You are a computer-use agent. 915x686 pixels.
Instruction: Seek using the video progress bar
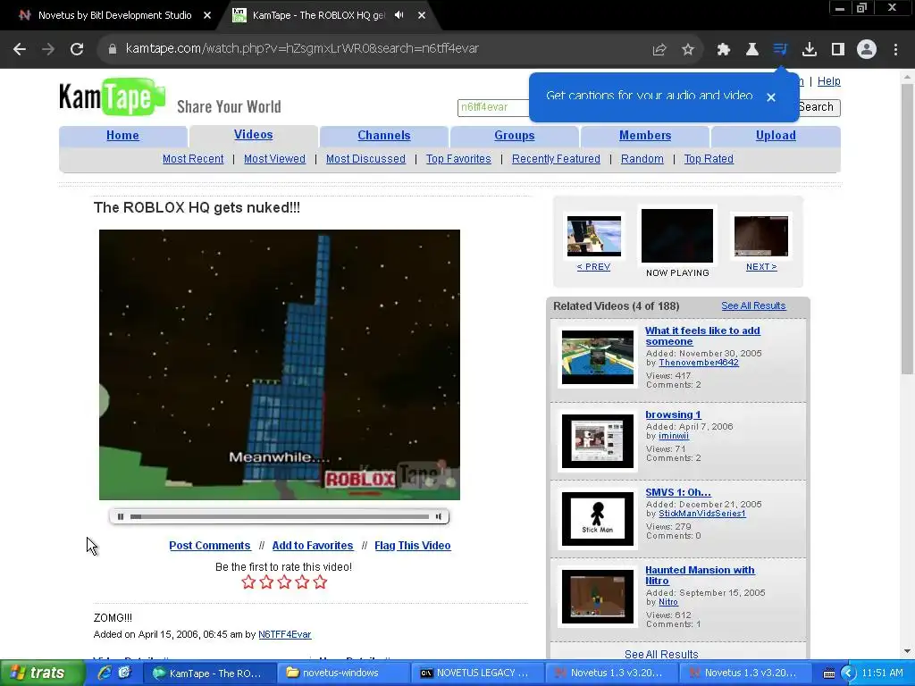[280, 516]
